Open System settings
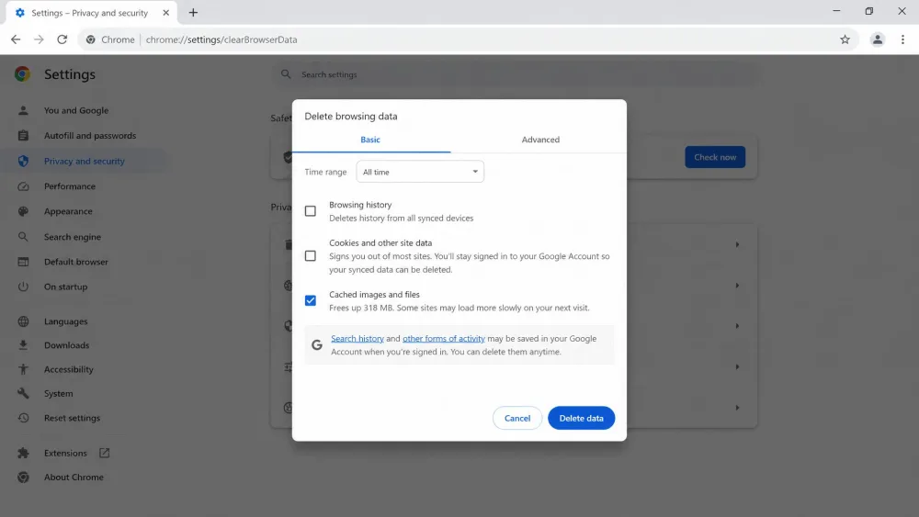The width and height of the screenshot is (919, 517). (x=59, y=393)
